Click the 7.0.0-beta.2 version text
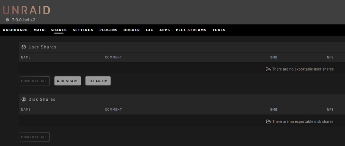The image size is (345, 146). tap(23, 20)
